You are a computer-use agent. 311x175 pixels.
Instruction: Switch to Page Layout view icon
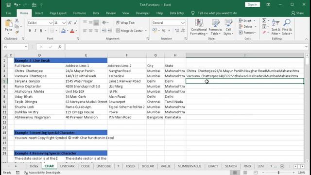point(245,173)
